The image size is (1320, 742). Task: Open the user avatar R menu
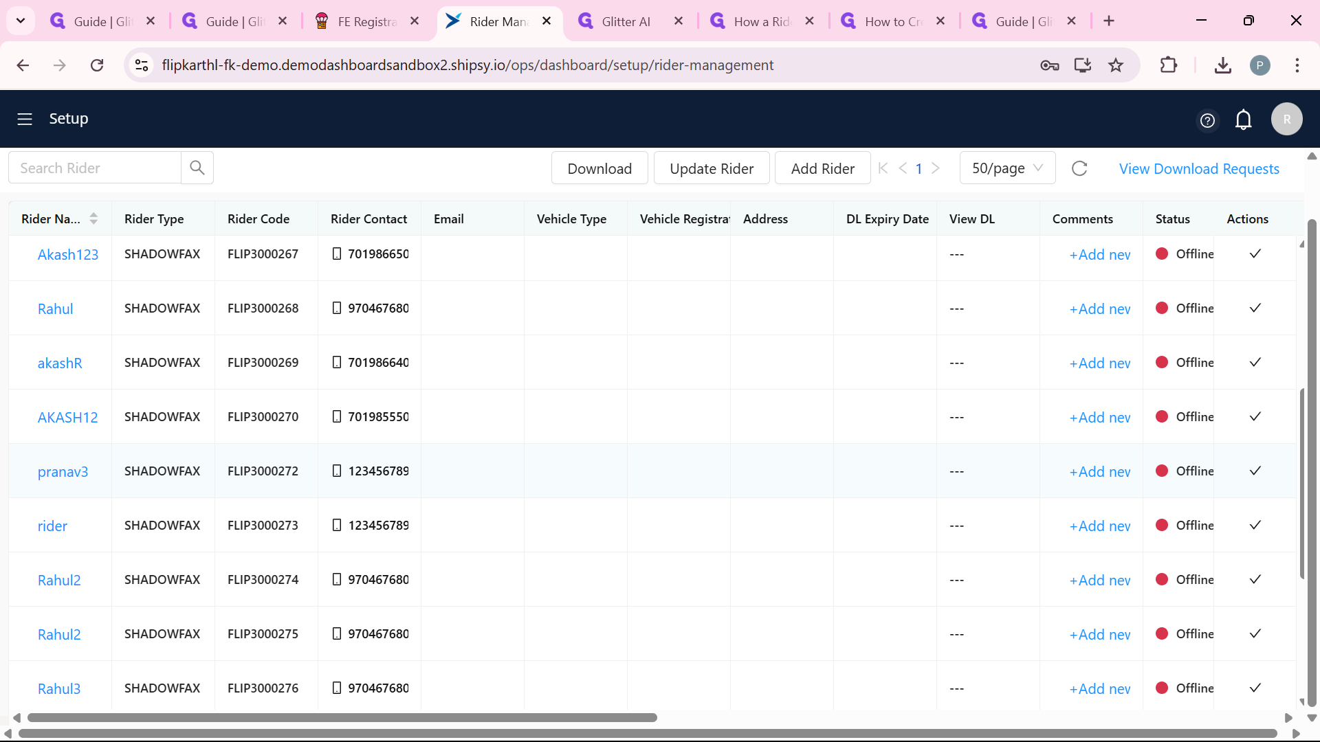pyautogui.click(x=1287, y=119)
